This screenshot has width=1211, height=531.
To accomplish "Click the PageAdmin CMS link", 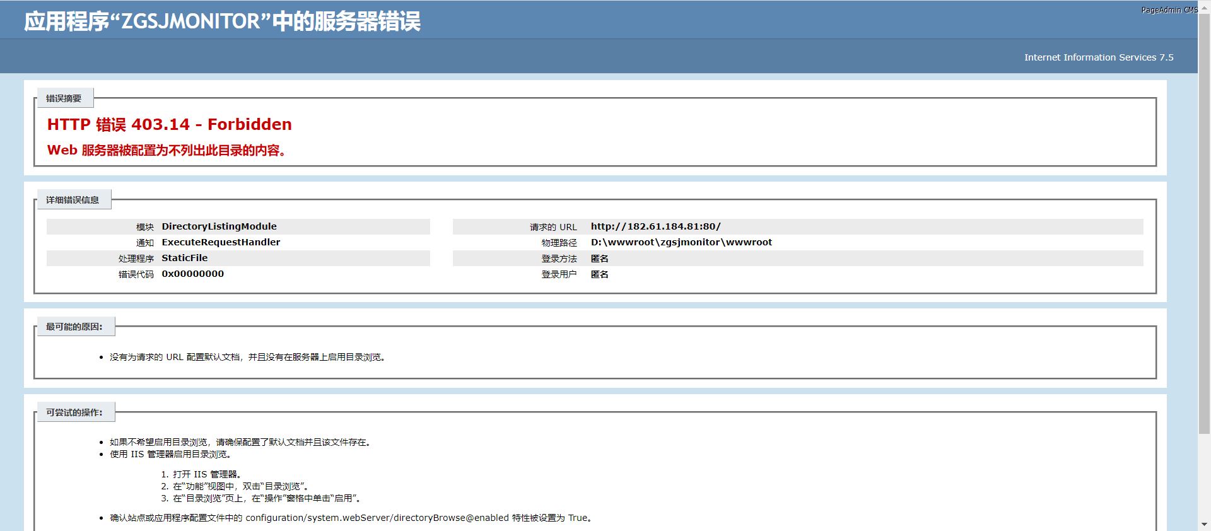I will click(1169, 10).
